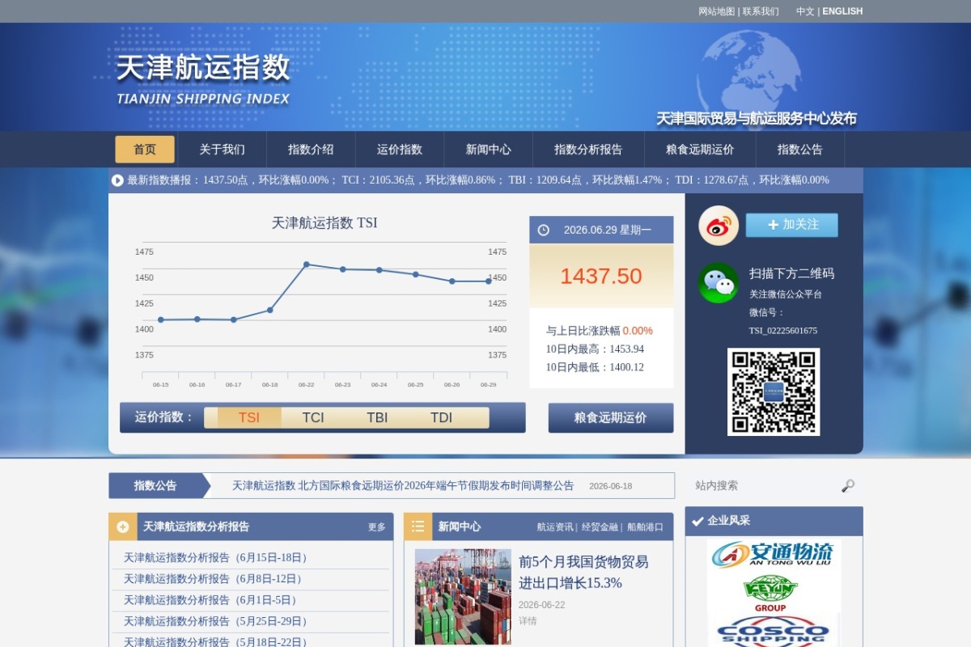Click the ticker play arrow icon

click(118, 180)
